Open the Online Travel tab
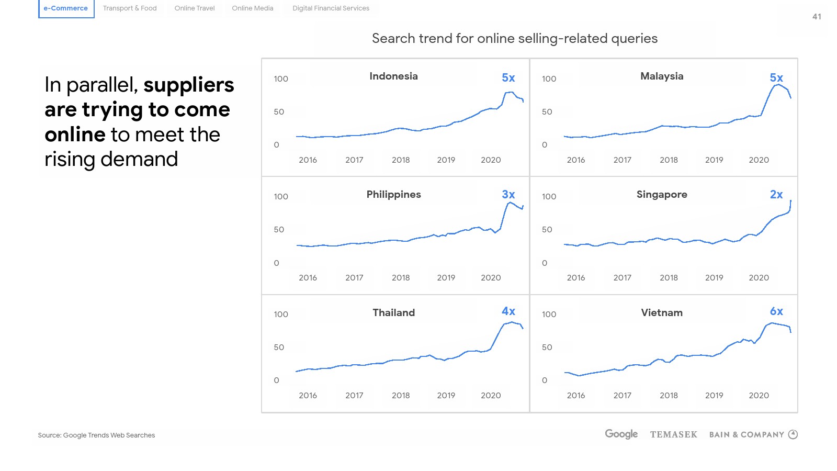The height and width of the screenshot is (471, 837). pos(195,8)
